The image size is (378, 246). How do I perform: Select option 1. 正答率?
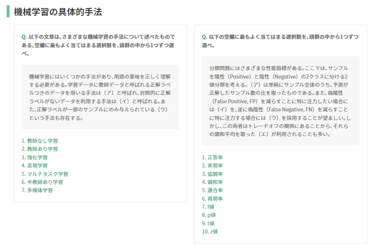pos(212,157)
